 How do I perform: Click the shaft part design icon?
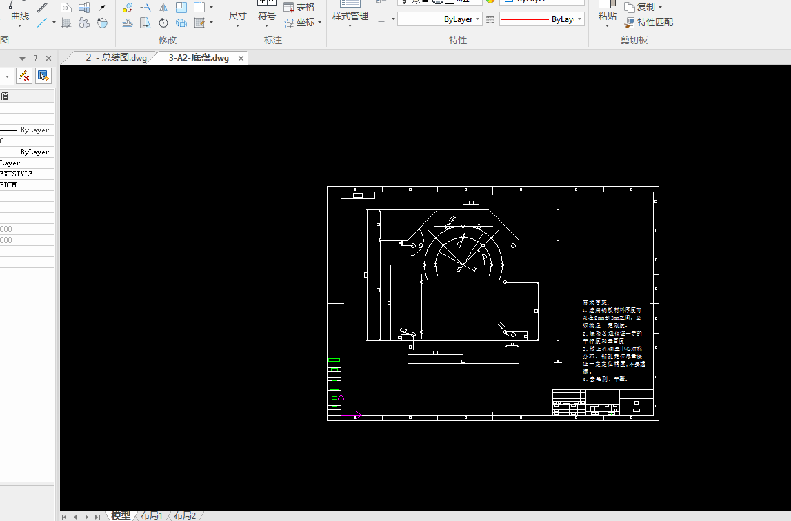click(84, 7)
